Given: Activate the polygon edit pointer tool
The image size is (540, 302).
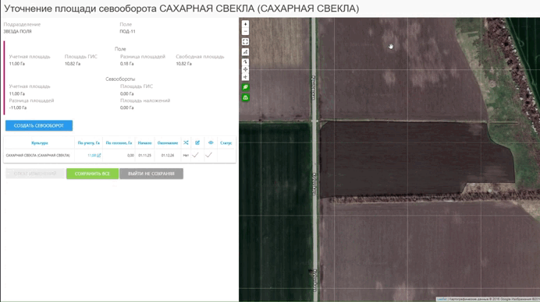Looking at the screenshot, I should [x=245, y=61].
